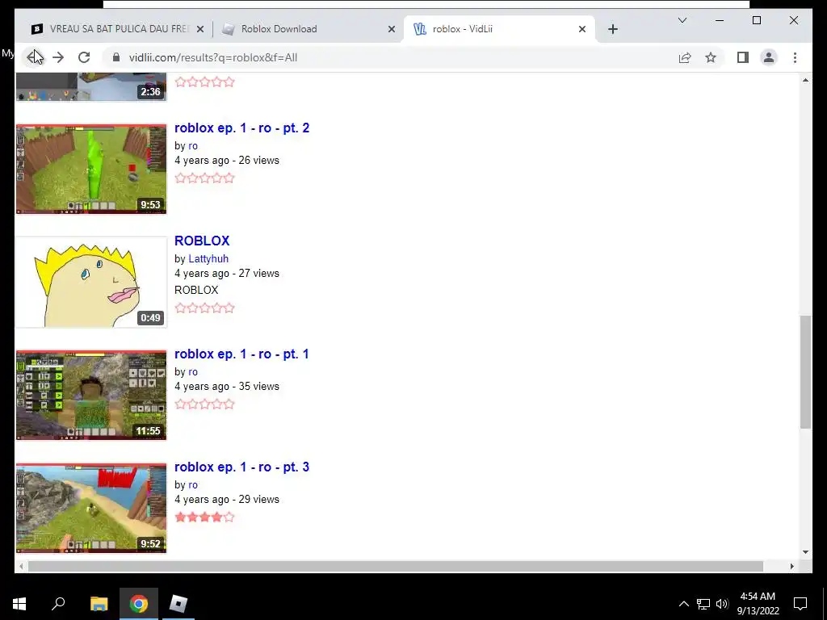The width and height of the screenshot is (827, 620).
Task: Show hidden system tray icons
Action: (683, 604)
